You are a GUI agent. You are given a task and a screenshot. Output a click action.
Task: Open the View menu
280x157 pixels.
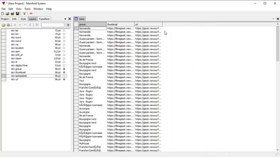(18, 9)
